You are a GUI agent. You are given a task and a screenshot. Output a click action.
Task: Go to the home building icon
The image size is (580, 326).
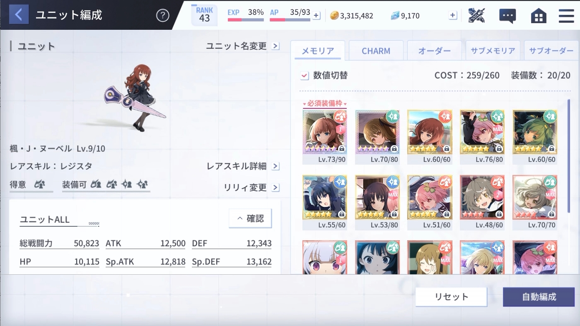pyautogui.click(x=538, y=16)
